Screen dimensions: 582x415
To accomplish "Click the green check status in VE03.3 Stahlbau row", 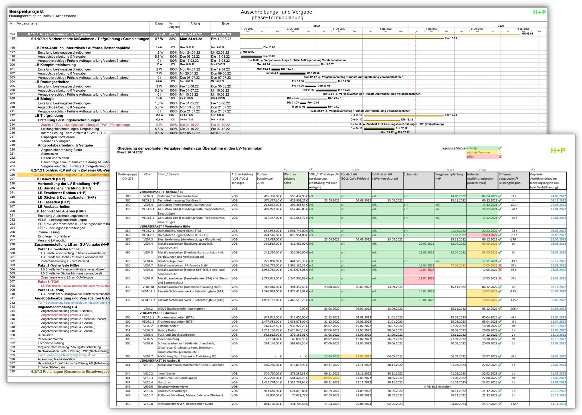I will point(500,196).
